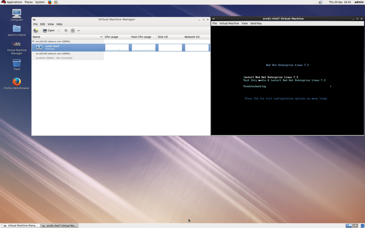Viewport: 365px width, 228px height.
Task: Click the Troubleshooting boot menu entry
Action: pyautogui.click(x=254, y=86)
